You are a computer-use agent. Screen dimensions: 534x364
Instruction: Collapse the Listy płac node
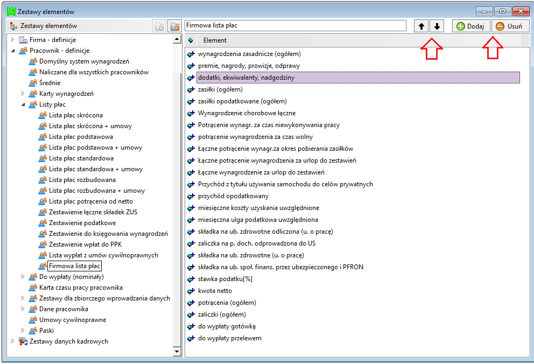tap(23, 104)
